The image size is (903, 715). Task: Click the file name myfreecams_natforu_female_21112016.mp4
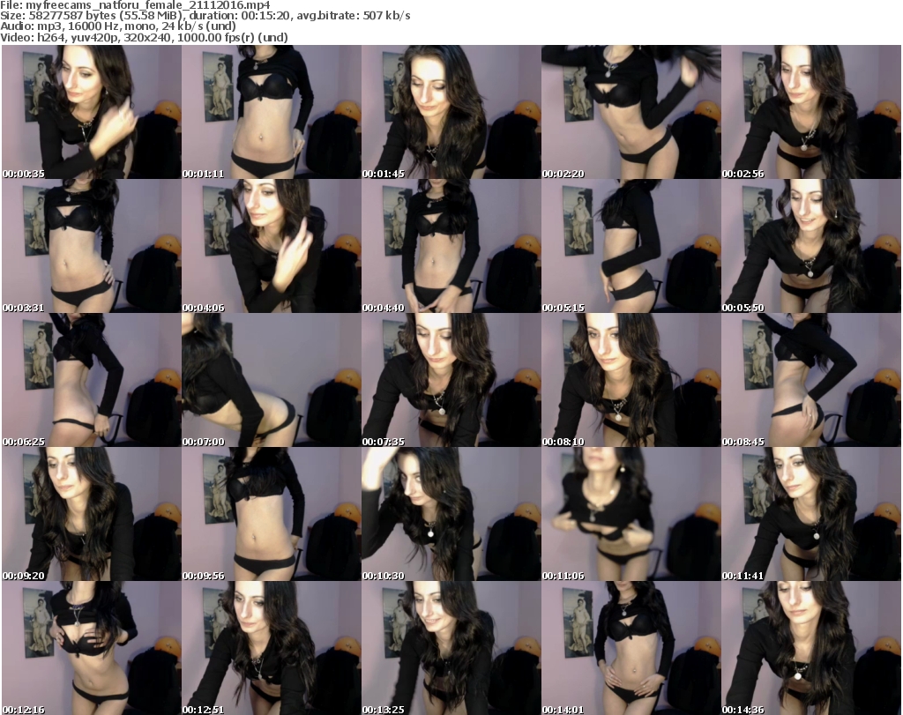pos(148,5)
